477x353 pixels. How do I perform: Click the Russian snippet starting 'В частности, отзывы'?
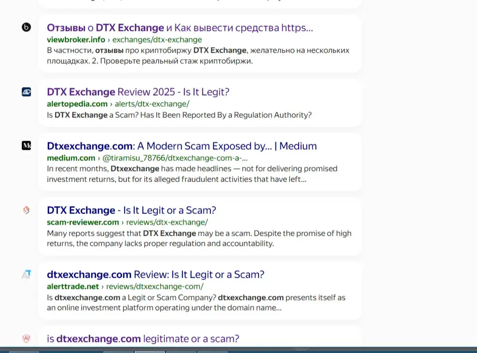pos(198,56)
